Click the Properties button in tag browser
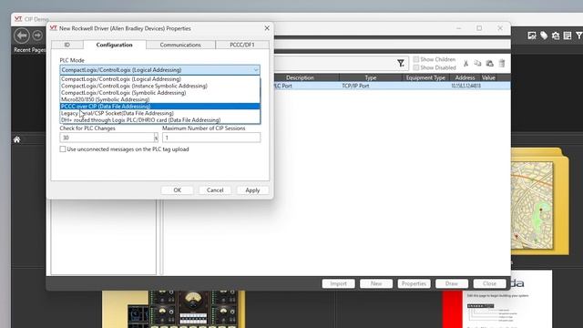Image resolution: width=583 pixels, height=328 pixels. 414,283
